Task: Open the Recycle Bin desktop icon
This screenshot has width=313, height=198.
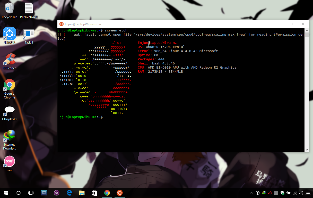Action: point(10,10)
